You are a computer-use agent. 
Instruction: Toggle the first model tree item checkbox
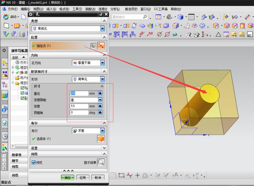[x=22, y=88]
